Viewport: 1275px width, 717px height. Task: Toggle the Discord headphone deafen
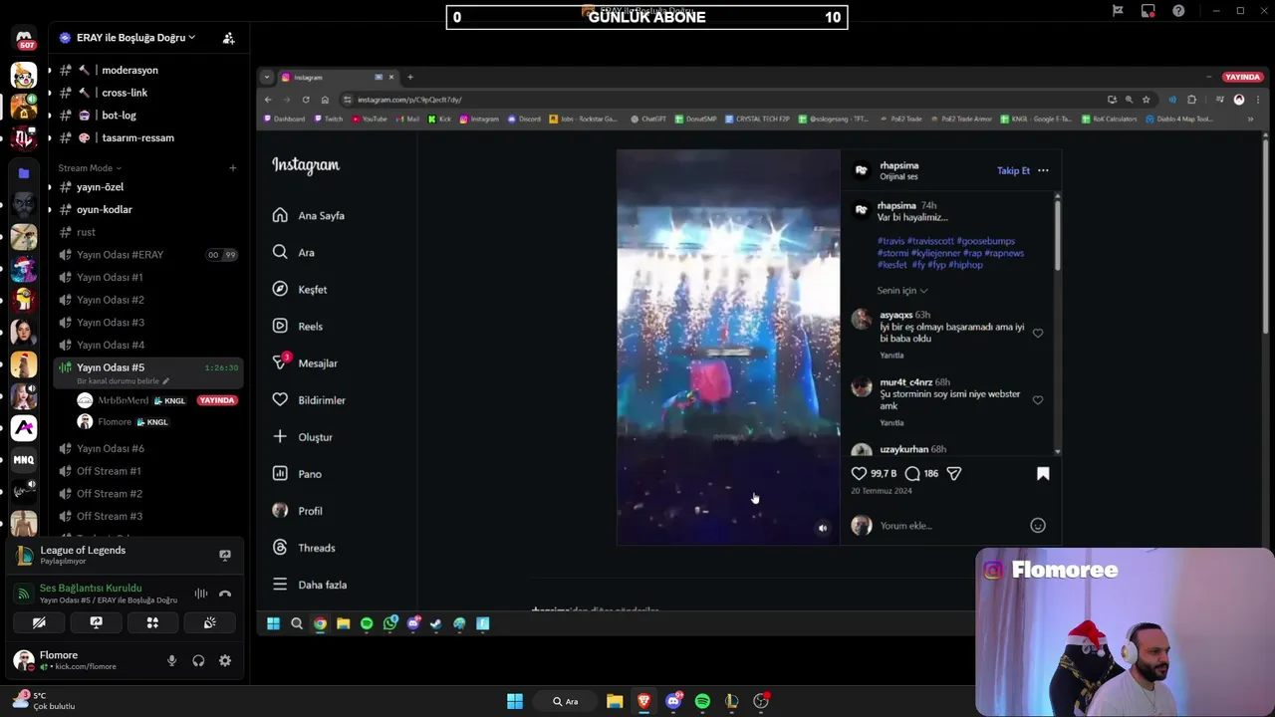pos(198,660)
